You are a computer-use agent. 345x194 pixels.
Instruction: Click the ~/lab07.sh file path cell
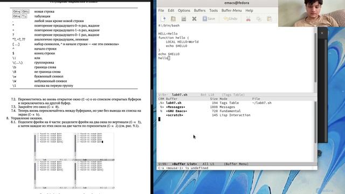(261, 103)
